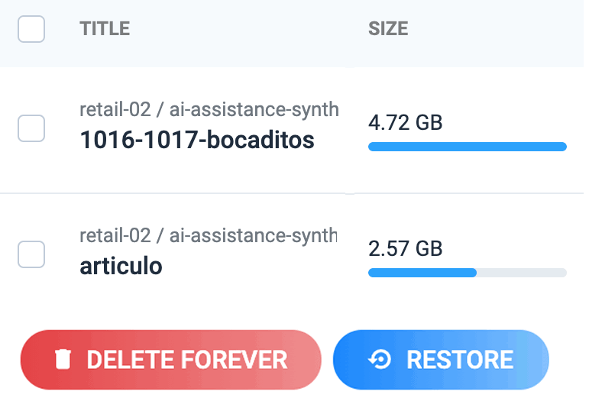589x411 pixels.
Task: Click ai-assistance-synth in the bocaditos row path
Action: pos(254,110)
